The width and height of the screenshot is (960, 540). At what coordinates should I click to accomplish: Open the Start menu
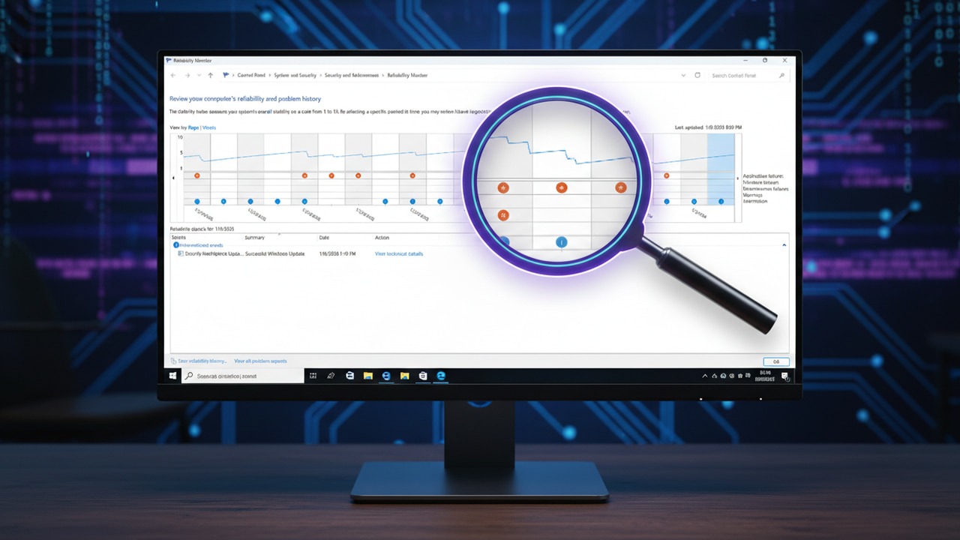point(173,375)
